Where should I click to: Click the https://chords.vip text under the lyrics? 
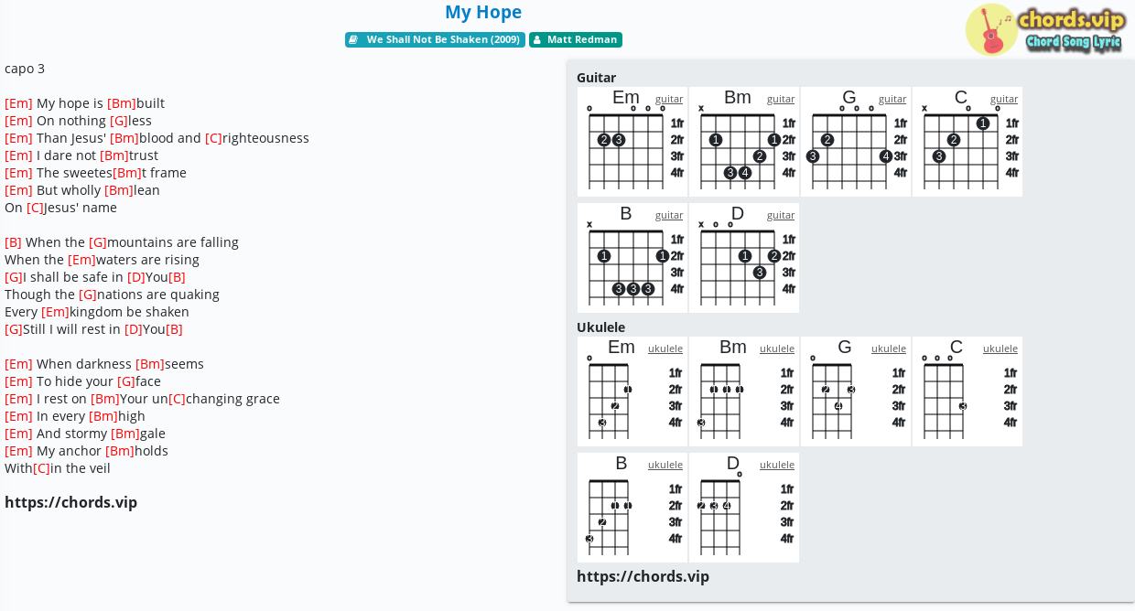(x=70, y=502)
